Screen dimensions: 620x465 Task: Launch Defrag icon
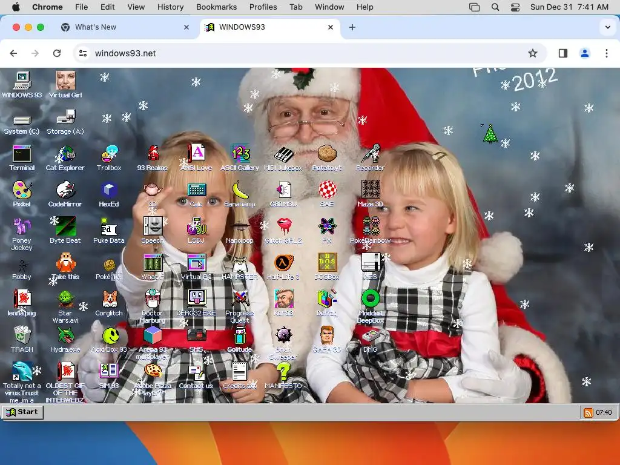pyautogui.click(x=326, y=299)
